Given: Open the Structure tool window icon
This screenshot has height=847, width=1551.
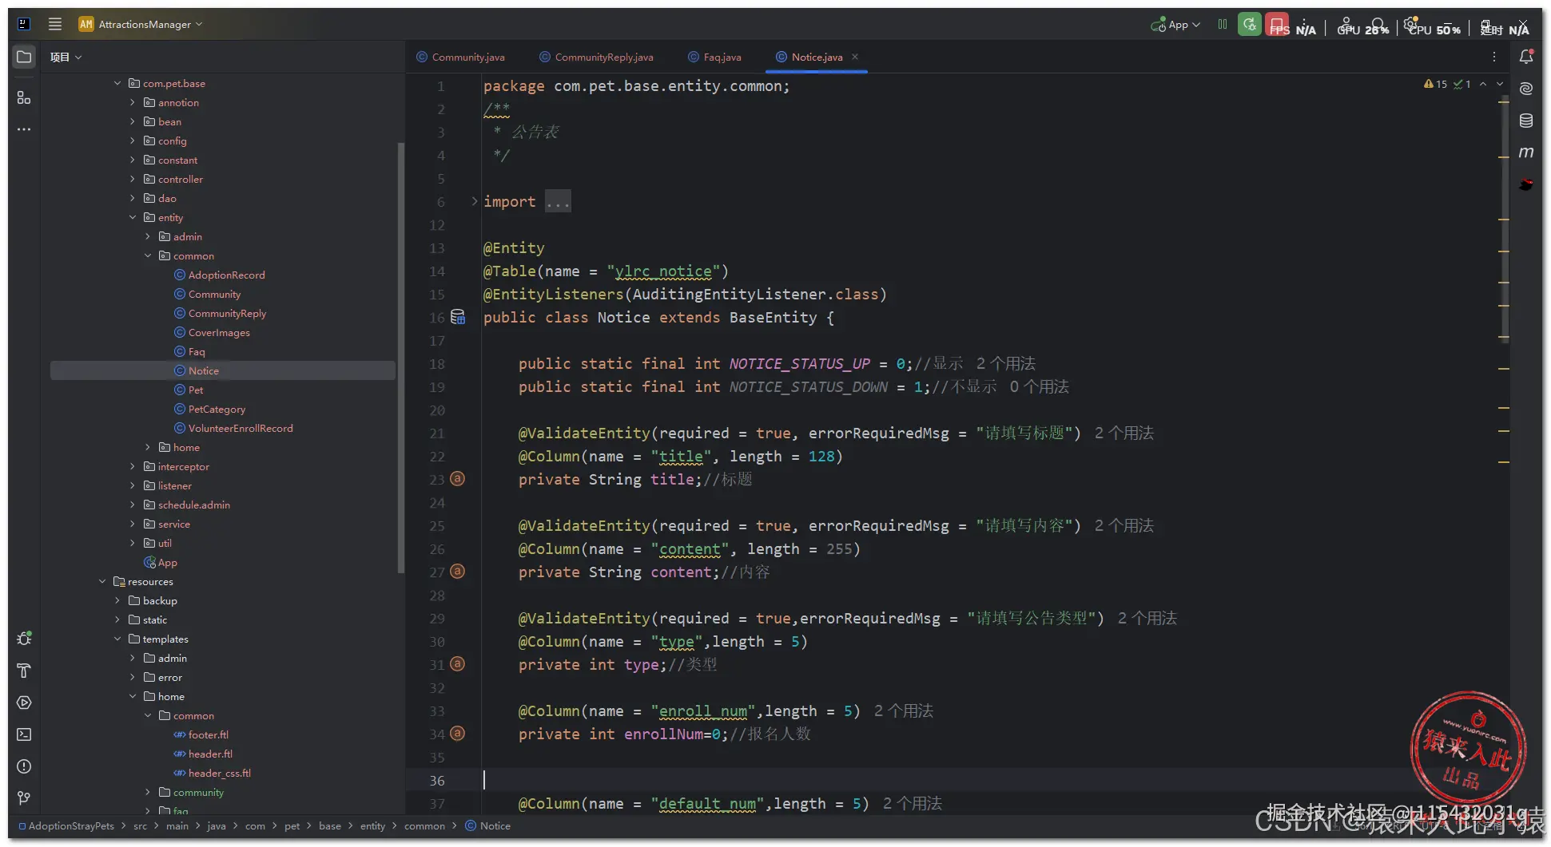Looking at the screenshot, I should coord(24,97).
